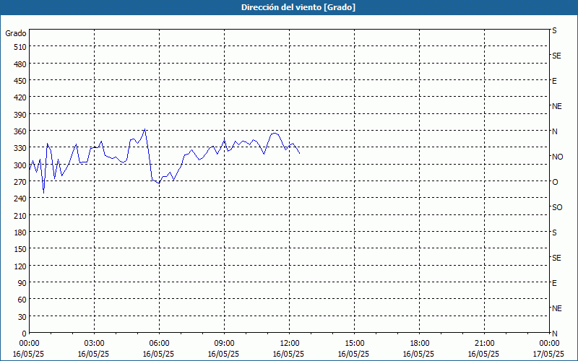578x361 pixels.
Task: Click the "SE" compass label aligned with 480
Action: [556, 56]
